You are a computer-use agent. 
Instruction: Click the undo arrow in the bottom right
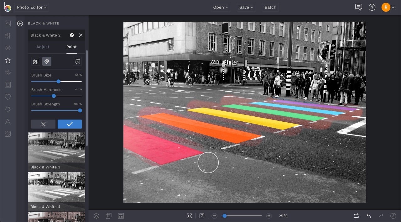click(x=368, y=216)
